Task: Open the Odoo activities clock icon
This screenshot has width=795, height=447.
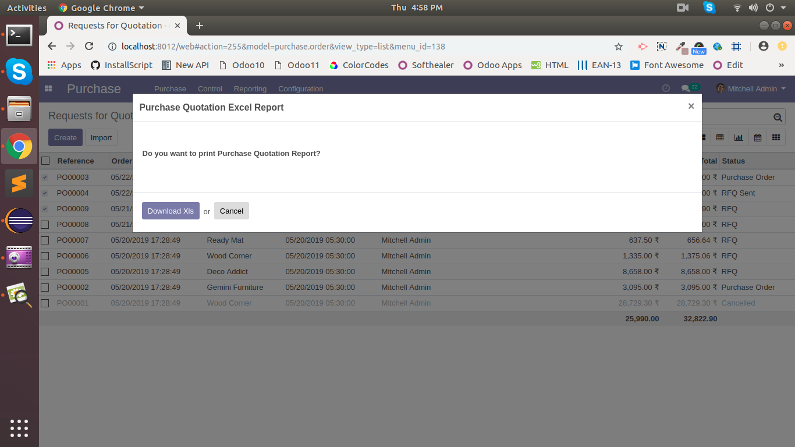Action: click(666, 88)
